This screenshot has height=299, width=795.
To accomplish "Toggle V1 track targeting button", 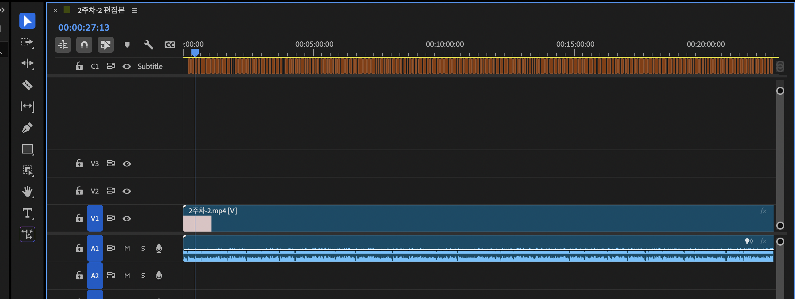I will (x=95, y=218).
